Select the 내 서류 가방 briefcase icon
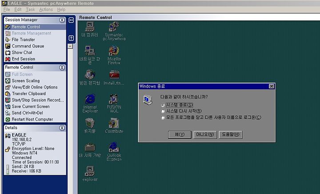The height and width of the screenshot is (194, 320). [x=90, y=150]
